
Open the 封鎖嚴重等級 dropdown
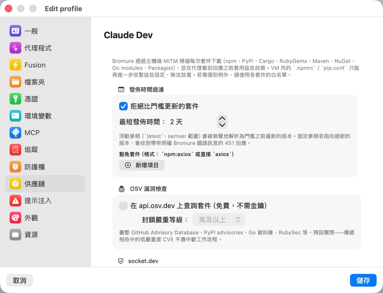pos(219,220)
